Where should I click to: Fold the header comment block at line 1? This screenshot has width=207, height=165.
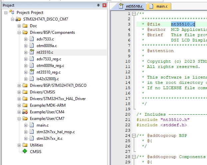[x=134, y=14]
